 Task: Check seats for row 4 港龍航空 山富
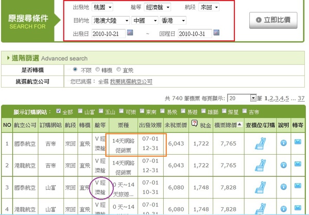click(x=260, y=208)
